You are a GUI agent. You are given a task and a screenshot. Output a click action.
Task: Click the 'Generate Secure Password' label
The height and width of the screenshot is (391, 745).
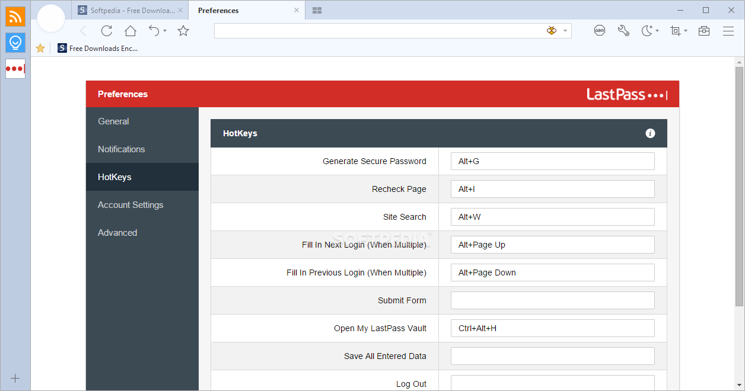click(374, 161)
